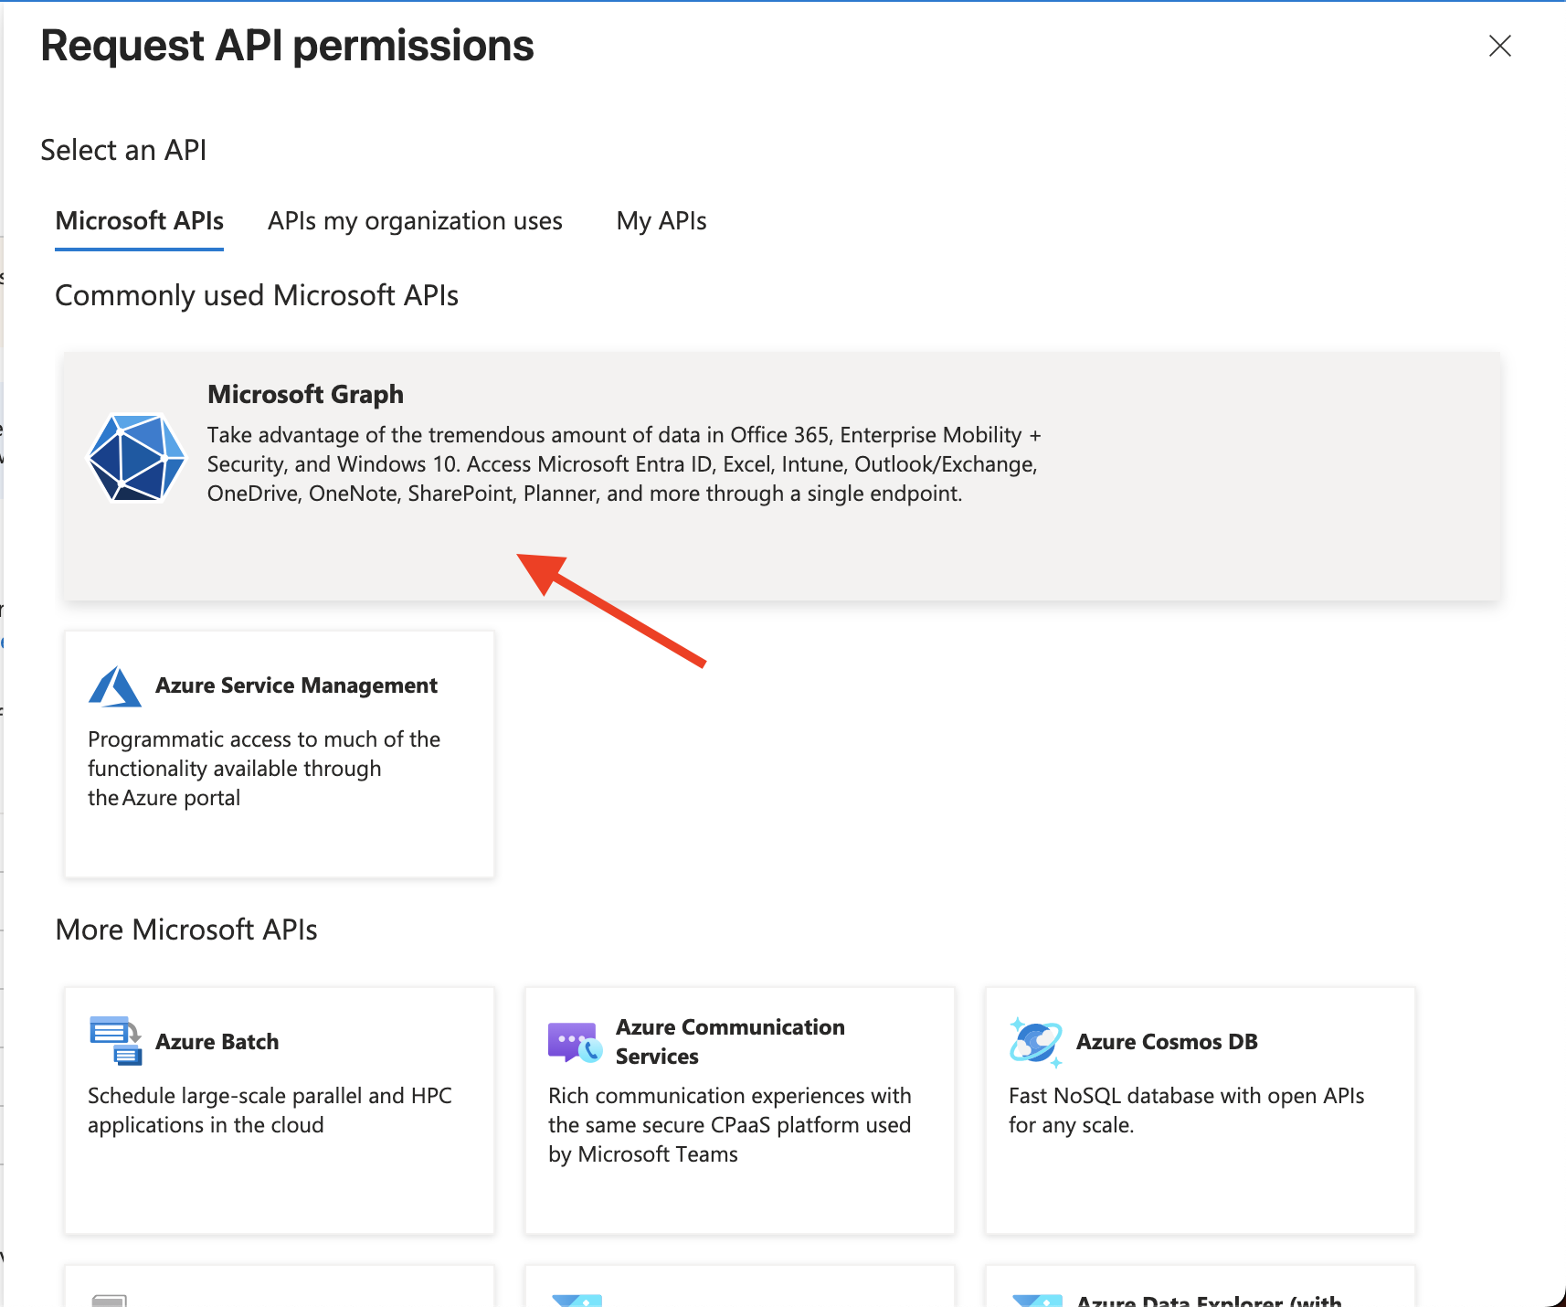Click the Azure Batch description text
This screenshot has width=1566, height=1307.
click(x=270, y=1110)
